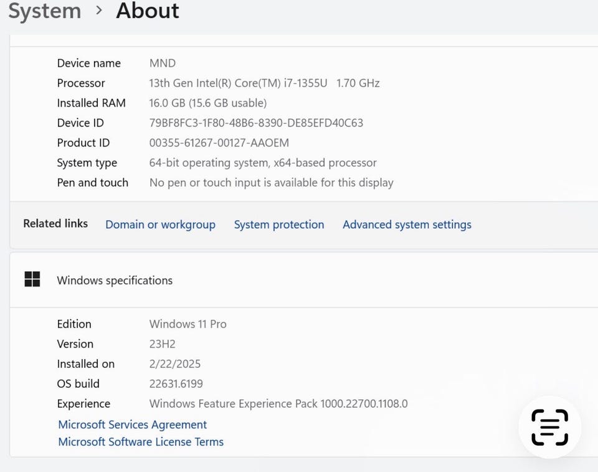Click the Installed RAM label
Viewport: 598px width, 472px height.
(91, 103)
